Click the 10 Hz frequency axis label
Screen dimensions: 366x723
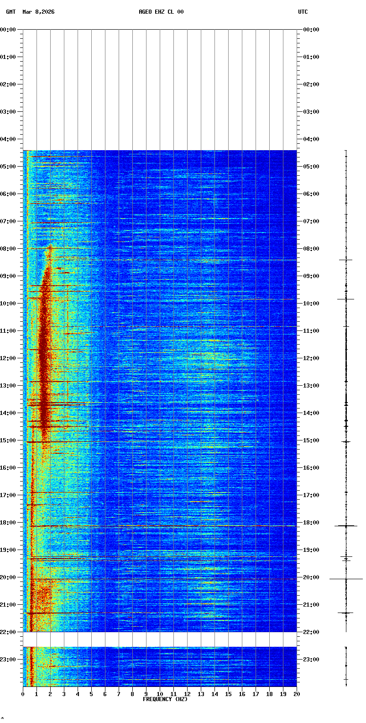pyautogui.click(x=160, y=694)
